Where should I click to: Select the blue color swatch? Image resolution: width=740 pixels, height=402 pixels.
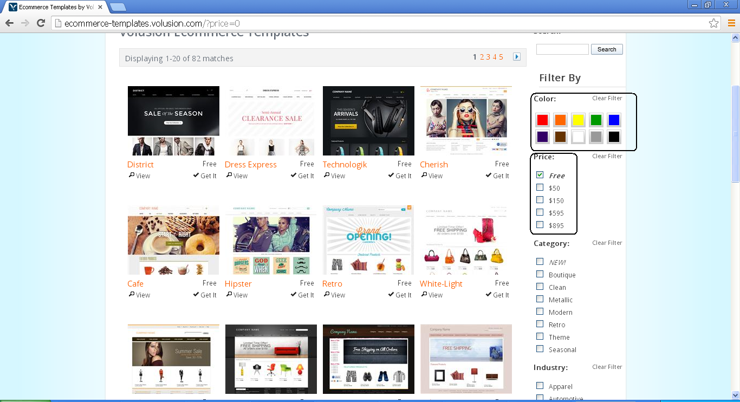coord(614,120)
